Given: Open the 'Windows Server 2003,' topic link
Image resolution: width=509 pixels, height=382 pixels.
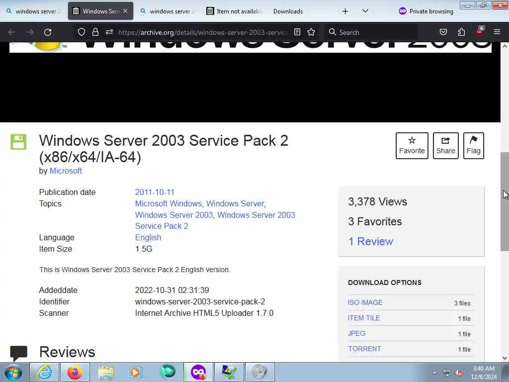Looking at the screenshot, I should point(174,215).
